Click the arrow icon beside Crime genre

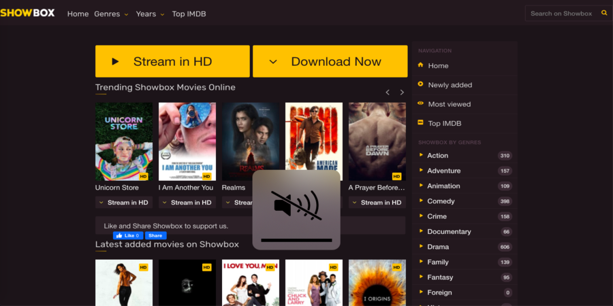[x=421, y=216]
